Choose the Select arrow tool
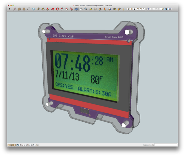The width and height of the screenshot is (185, 156). click(10, 9)
